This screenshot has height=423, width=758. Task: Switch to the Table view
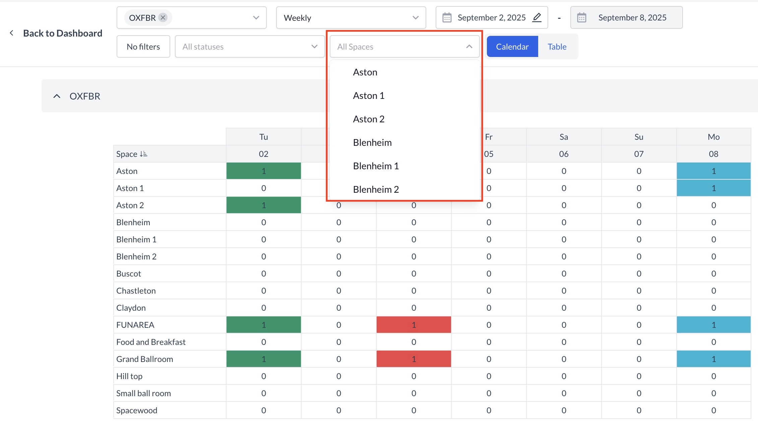point(557,47)
